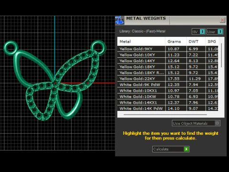Select the Yellow Gold:22KY row
Viewport: 229px width, 172px height.
pyautogui.click(x=168, y=79)
